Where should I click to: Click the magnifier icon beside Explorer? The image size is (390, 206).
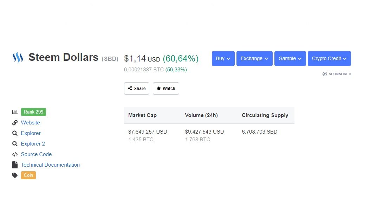[x=15, y=133]
